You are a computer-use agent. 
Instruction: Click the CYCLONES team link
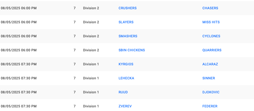click(x=211, y=36)
